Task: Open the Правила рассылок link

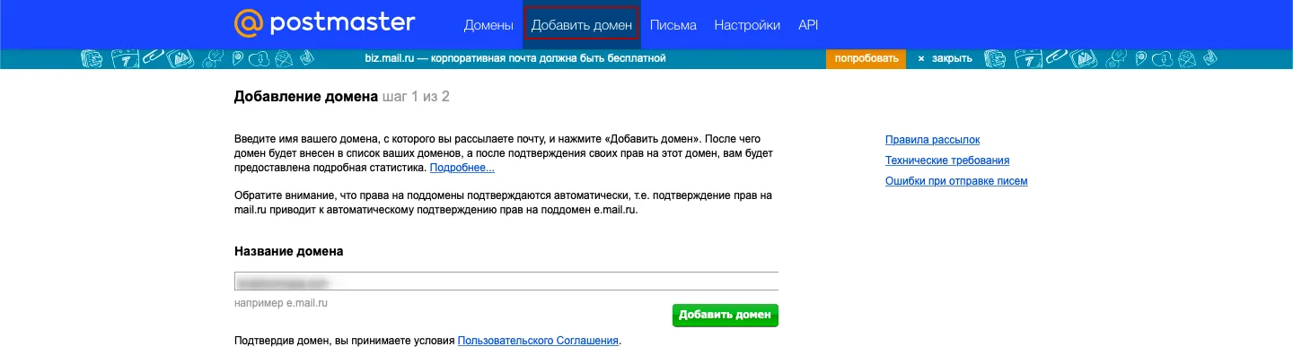Action: click(x=932, y=140)
